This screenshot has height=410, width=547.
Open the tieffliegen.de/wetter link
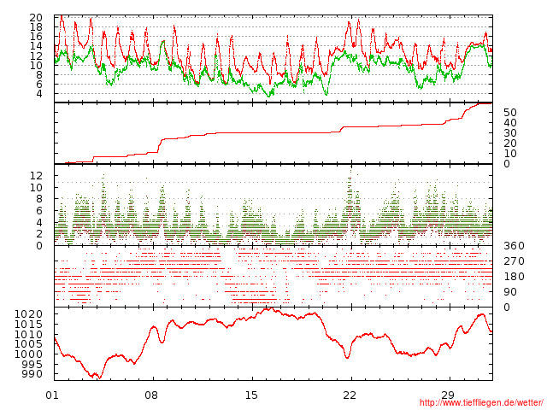(x=481, y=403)
